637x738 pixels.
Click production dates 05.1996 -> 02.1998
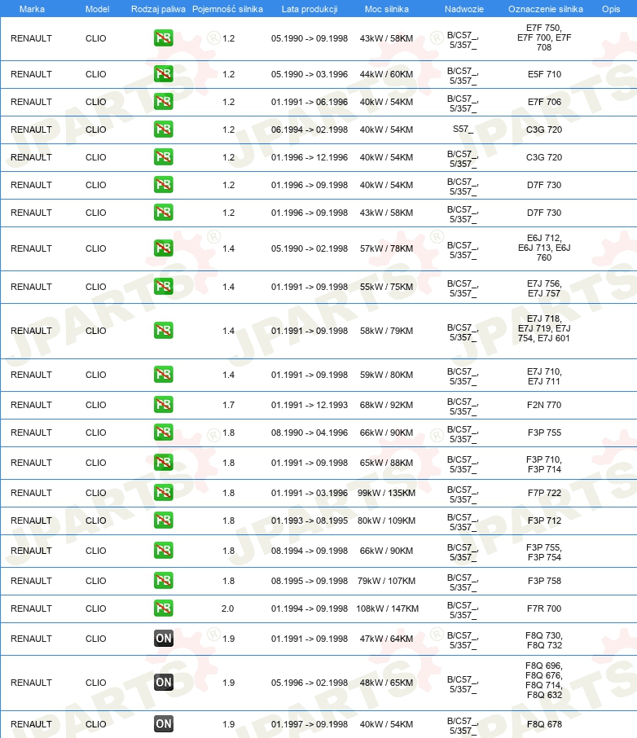[310, 683]
